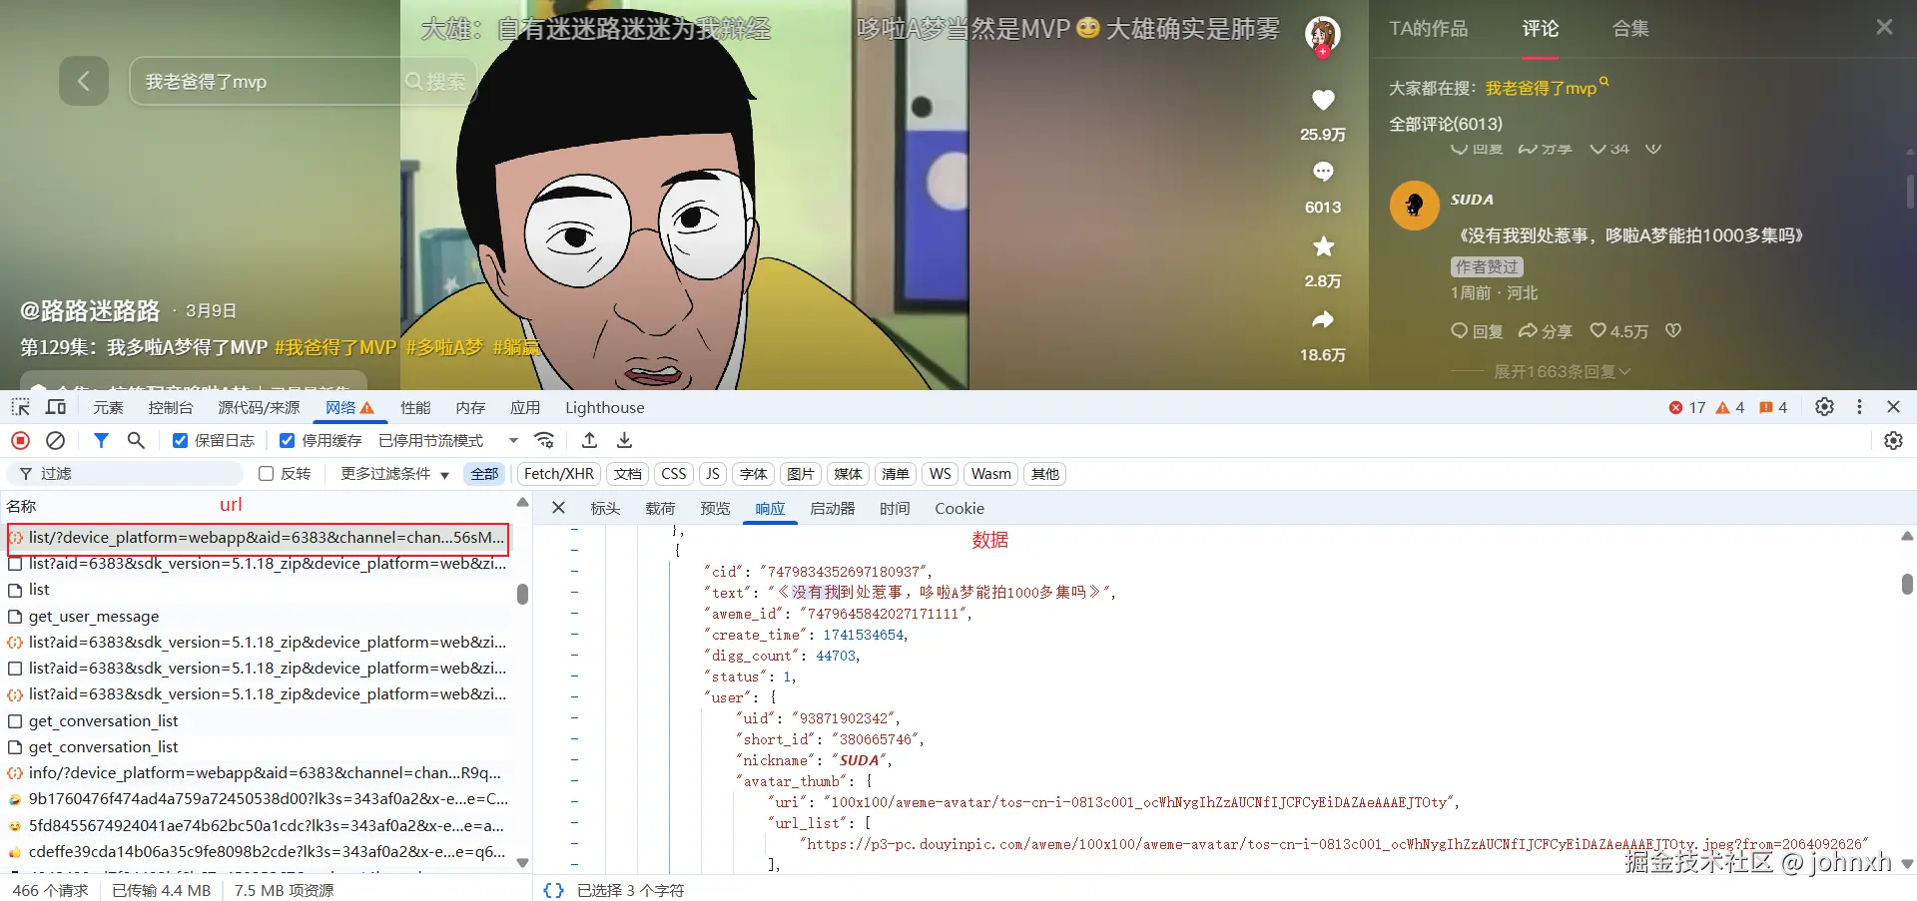
Task: Open SUDA's commenter avatar
Action: point(1415,206)
